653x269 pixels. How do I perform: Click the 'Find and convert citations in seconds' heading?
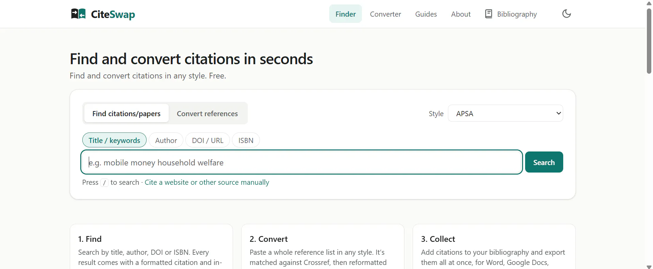click(191, 59)
